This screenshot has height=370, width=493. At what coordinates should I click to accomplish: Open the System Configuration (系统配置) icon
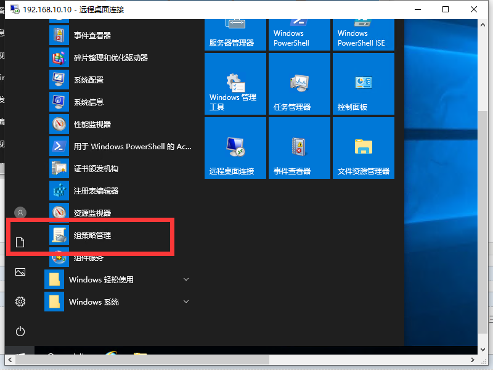point(59,80)
